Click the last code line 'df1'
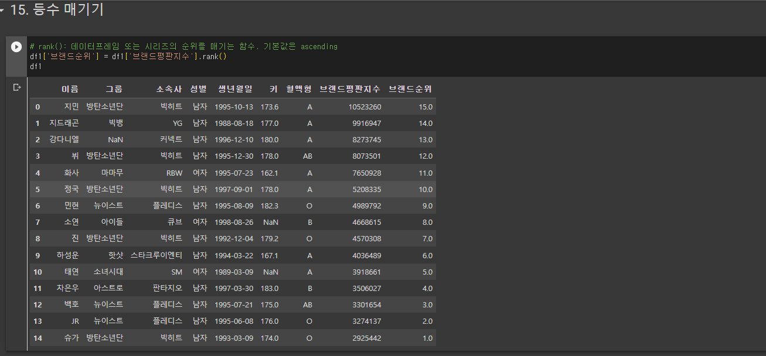Viewport: 766px width, 356px height. 35,66
